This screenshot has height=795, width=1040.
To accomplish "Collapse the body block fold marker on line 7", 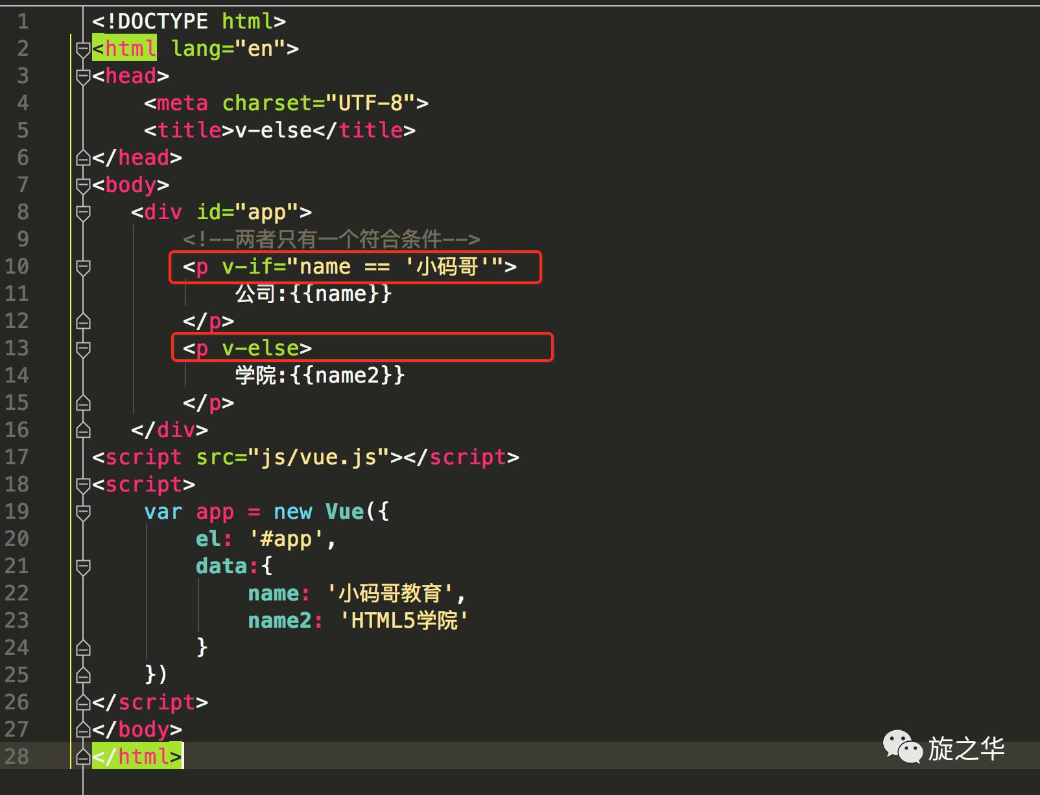I will click(83, 185).
